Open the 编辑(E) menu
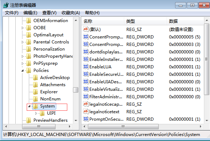 click(x=30, y=13)
